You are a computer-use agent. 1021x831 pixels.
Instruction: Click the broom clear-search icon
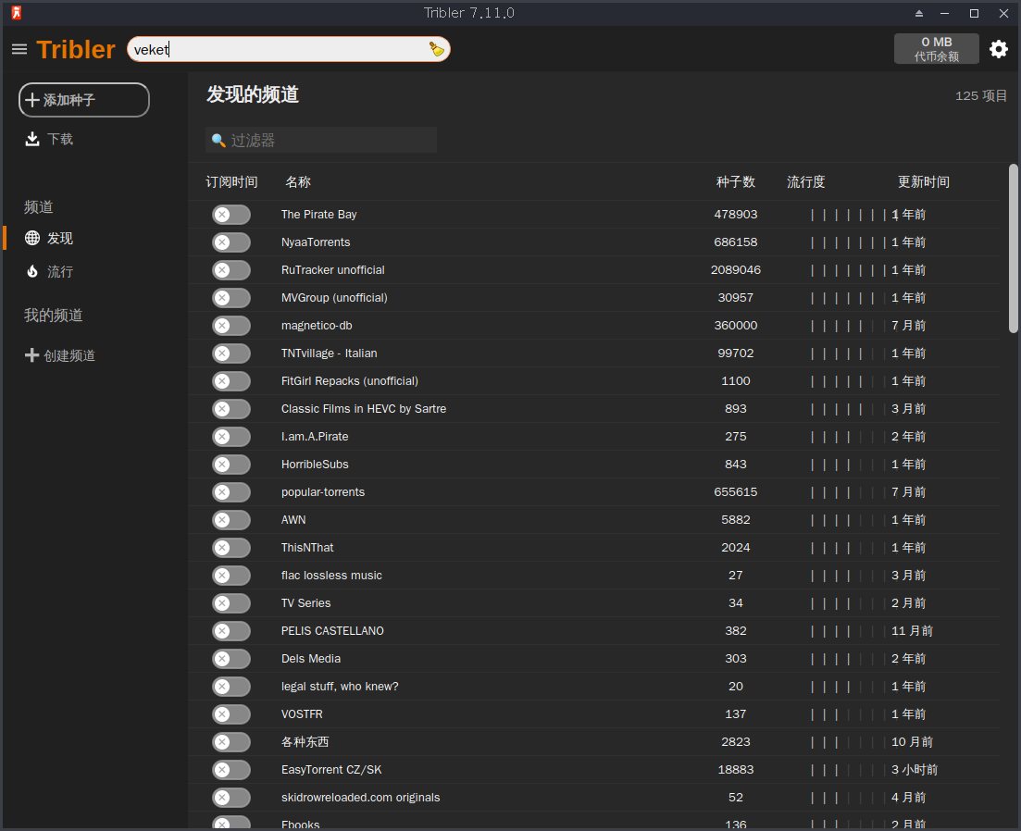[436, 49]
